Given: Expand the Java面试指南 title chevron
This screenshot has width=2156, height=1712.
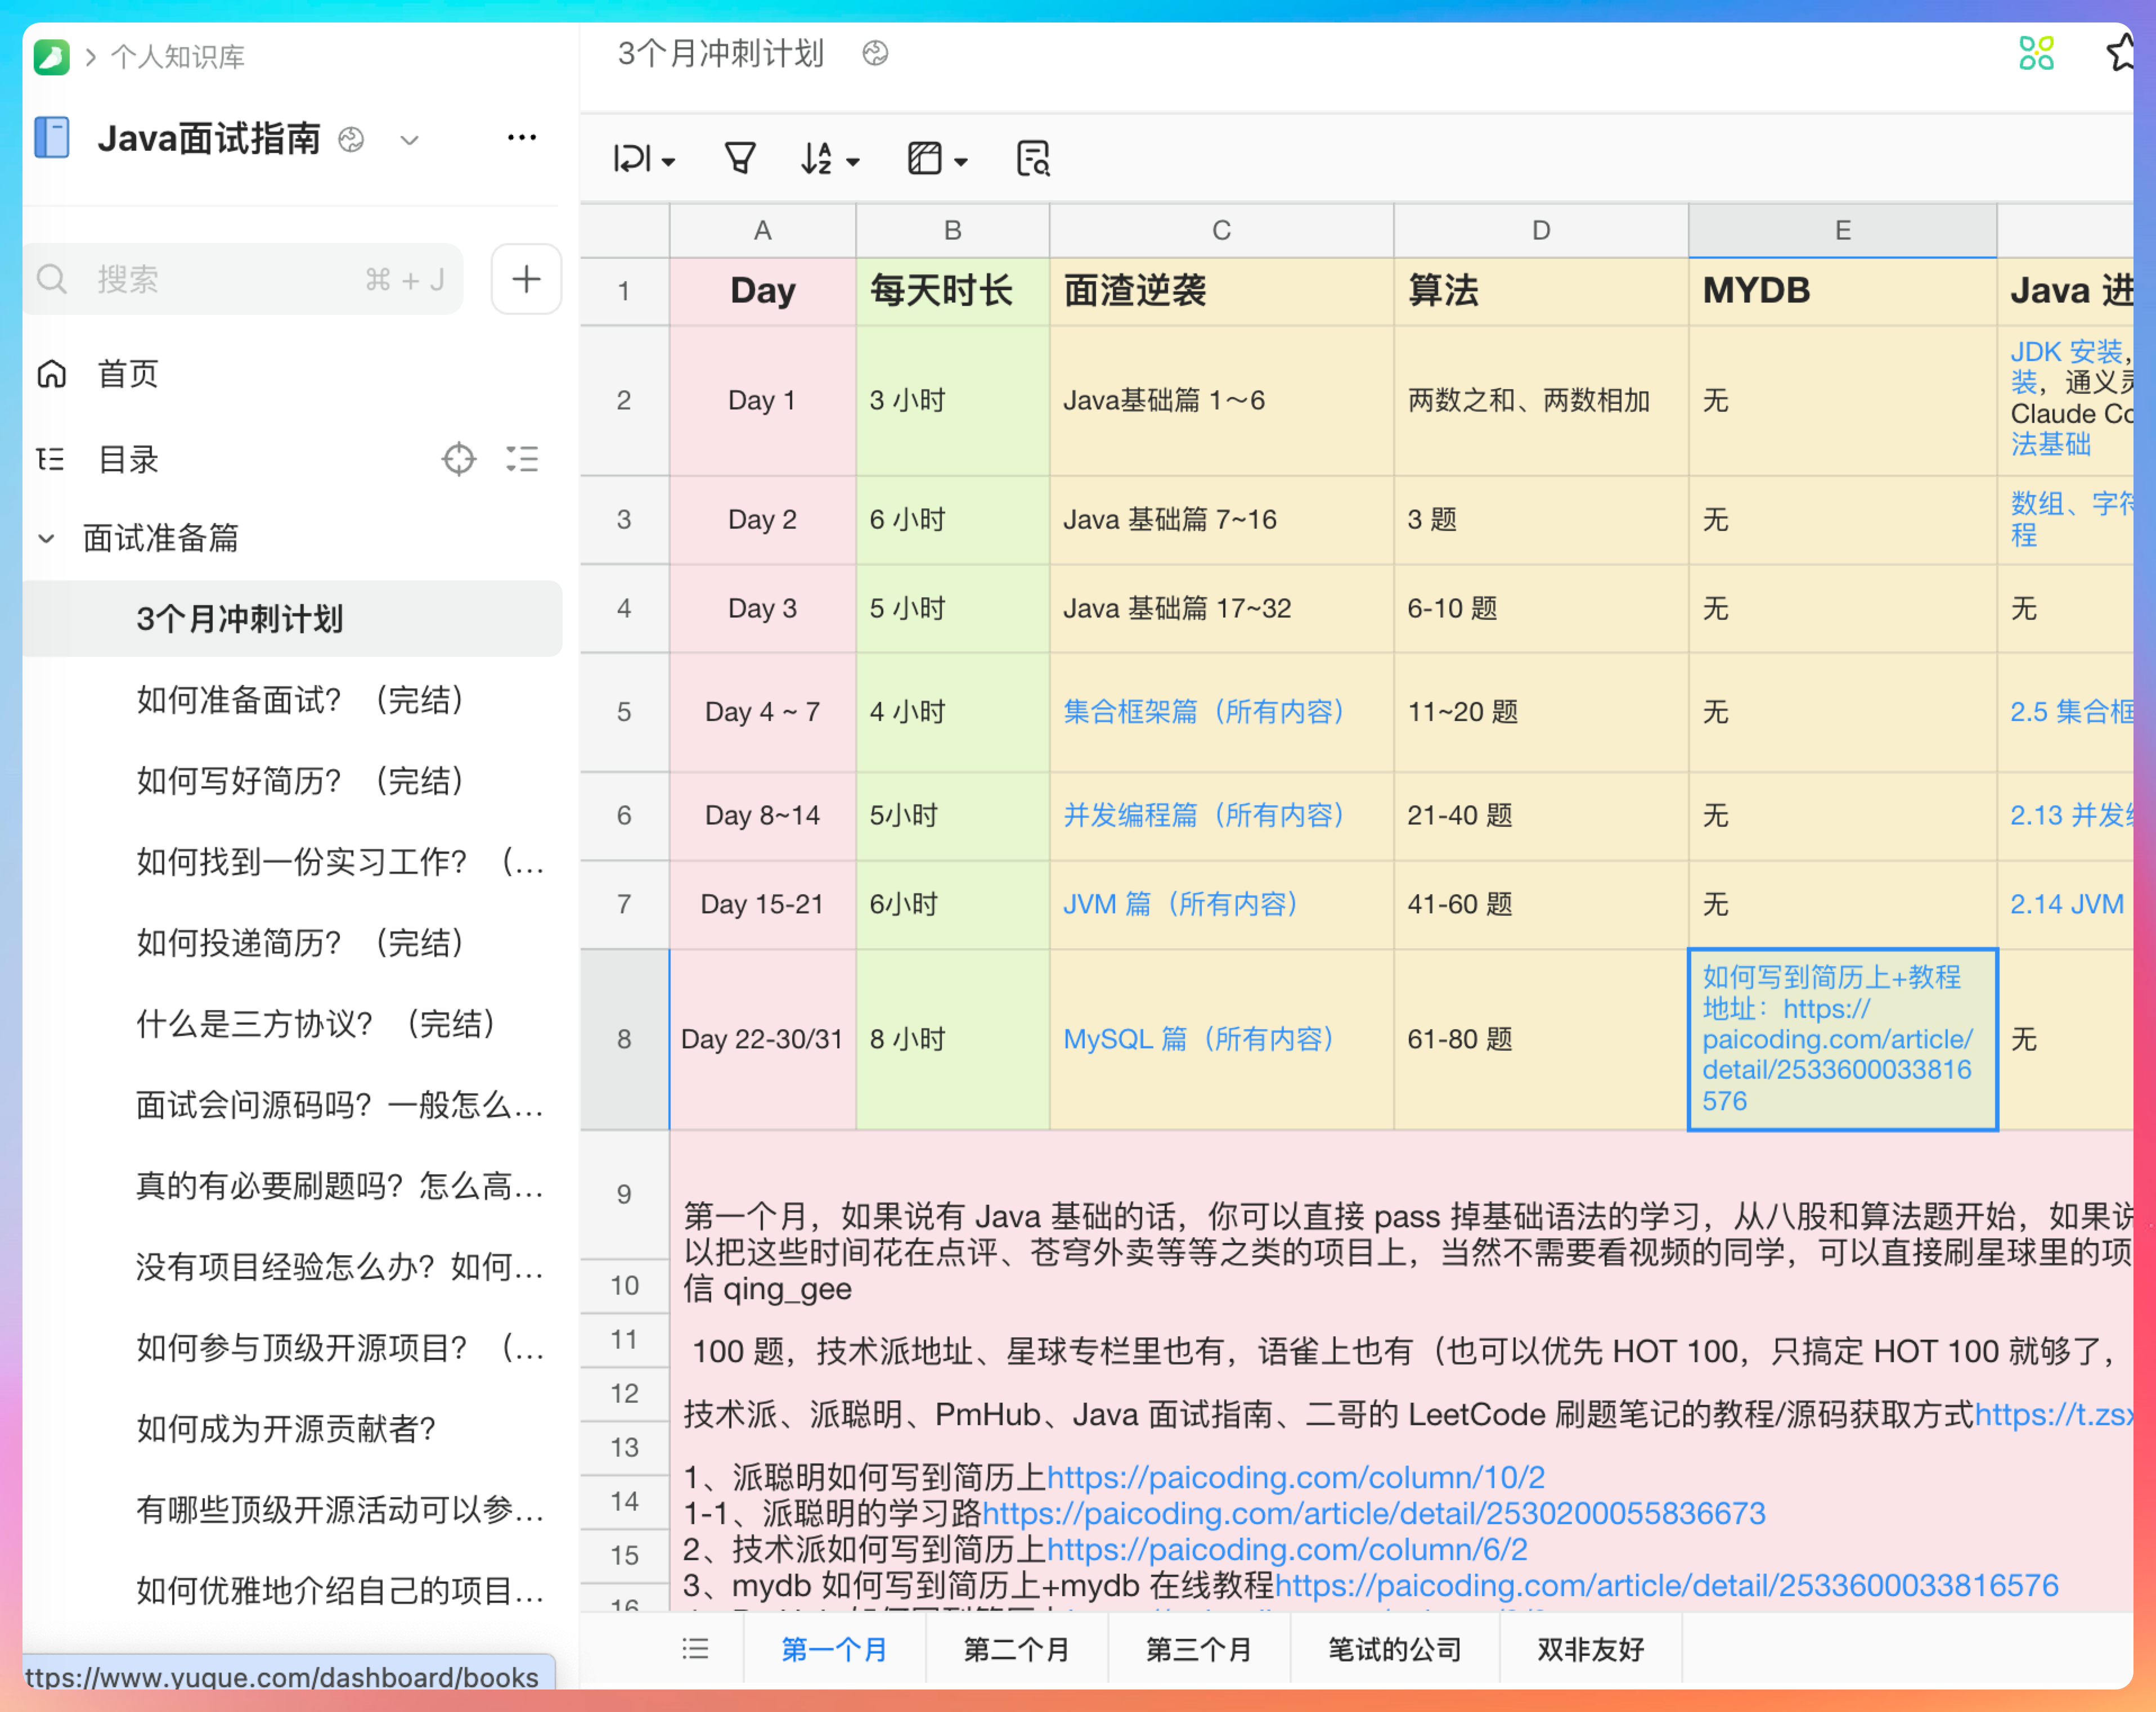Looking at the screenshot, I should [409, 140].
